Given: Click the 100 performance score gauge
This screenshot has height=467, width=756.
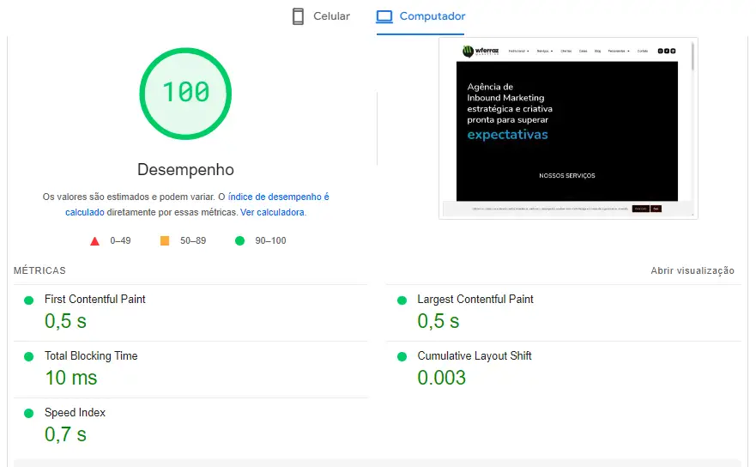Looking at the screenshot, I should [185, 94].
